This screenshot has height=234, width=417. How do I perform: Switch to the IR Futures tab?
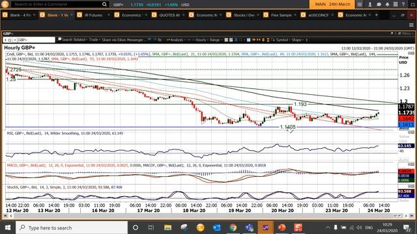[93, 15]
